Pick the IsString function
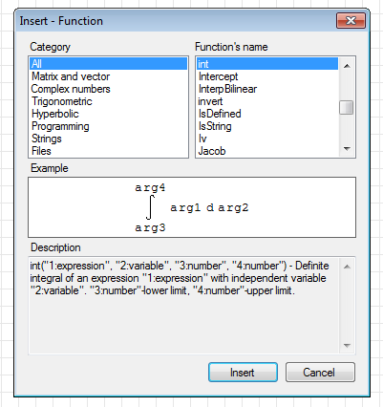383x407 pixels. click(x=267, y=126)
